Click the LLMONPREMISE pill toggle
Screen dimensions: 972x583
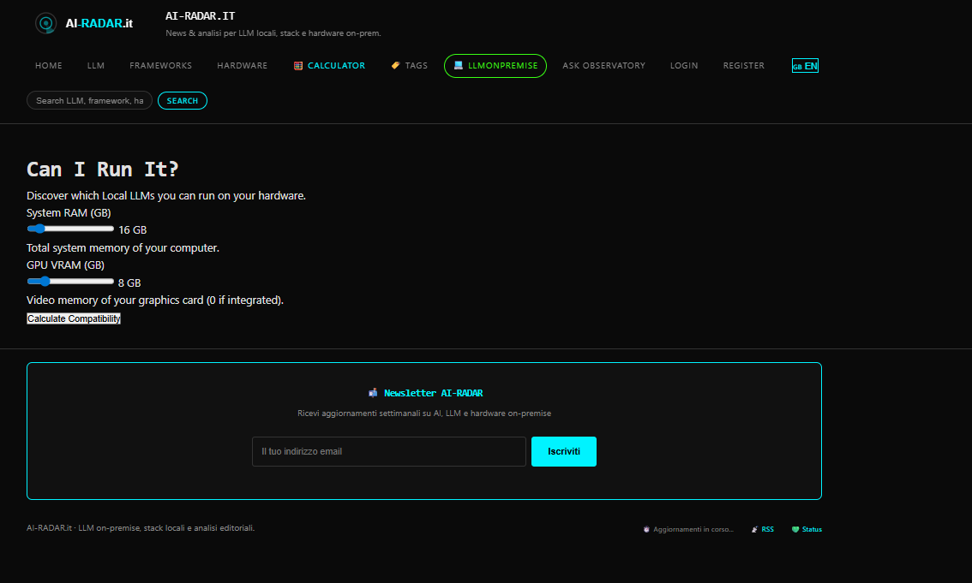495,65
